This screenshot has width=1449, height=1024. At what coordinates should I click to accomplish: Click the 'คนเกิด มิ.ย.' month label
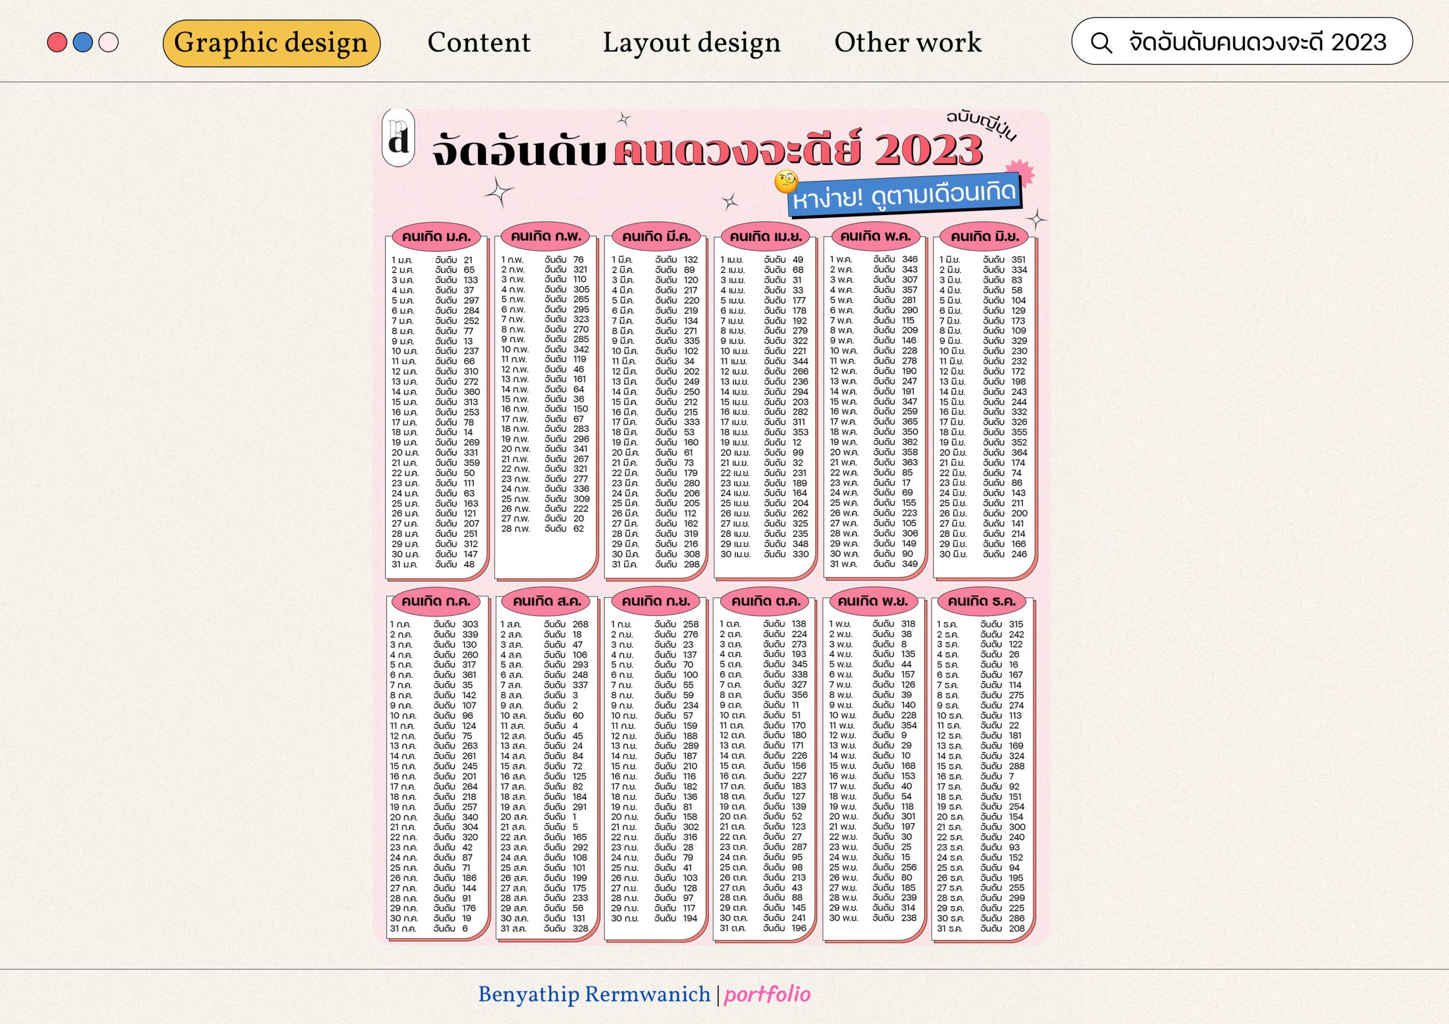985,237
